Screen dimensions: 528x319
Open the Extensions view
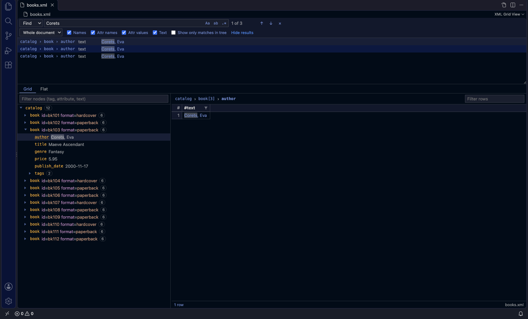9,65
